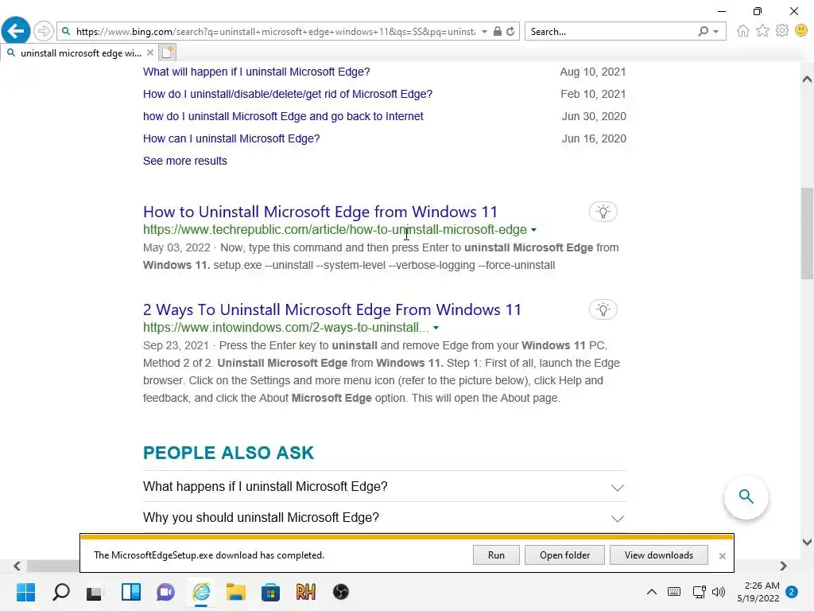The width and height of the screenshot is (814, 611).
Task: Click the volume speaker tray icon
Action: coord(719,592)
